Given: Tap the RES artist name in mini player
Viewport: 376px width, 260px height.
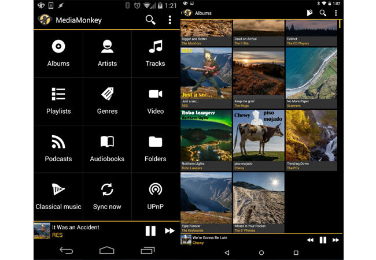Looking at the screenshot, I should pos(57,235).
